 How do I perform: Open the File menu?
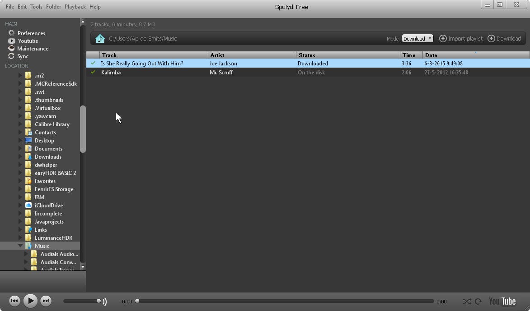(10, 7)
